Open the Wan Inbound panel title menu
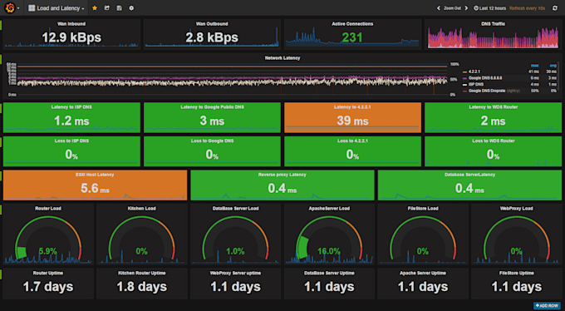 pos(71,24)
